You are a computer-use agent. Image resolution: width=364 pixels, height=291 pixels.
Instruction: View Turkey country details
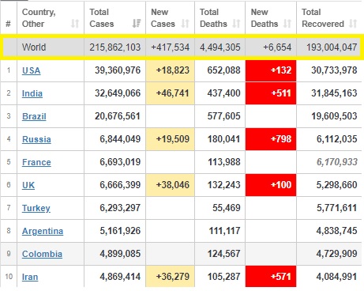click(x=36, y=208)
